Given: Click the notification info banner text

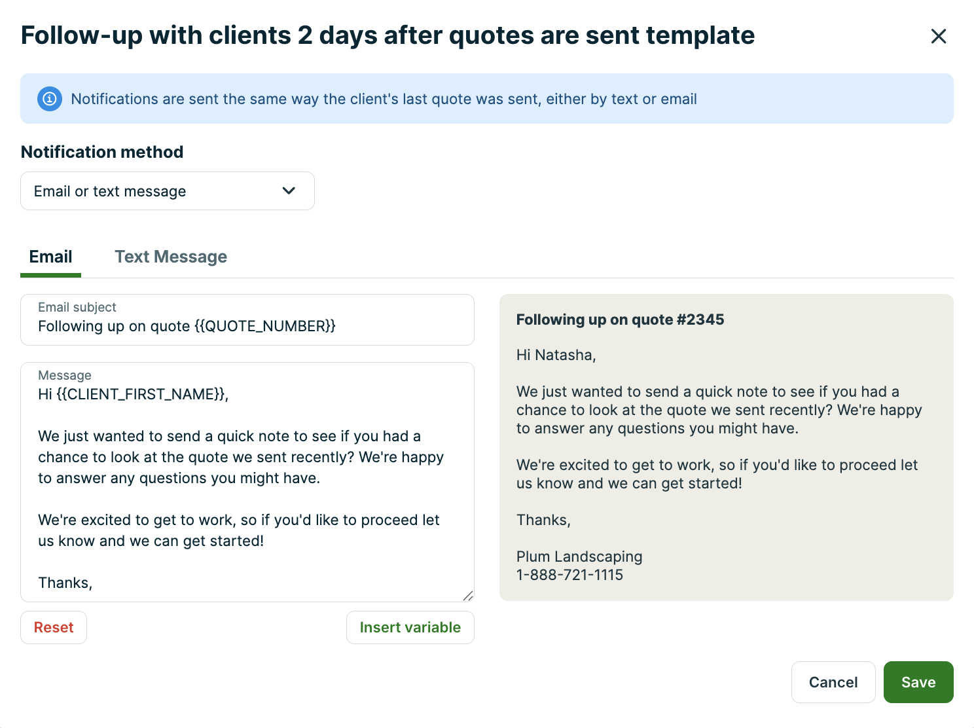Looking at the screenshot, I should pyautogui.click(x=384, y=99).
